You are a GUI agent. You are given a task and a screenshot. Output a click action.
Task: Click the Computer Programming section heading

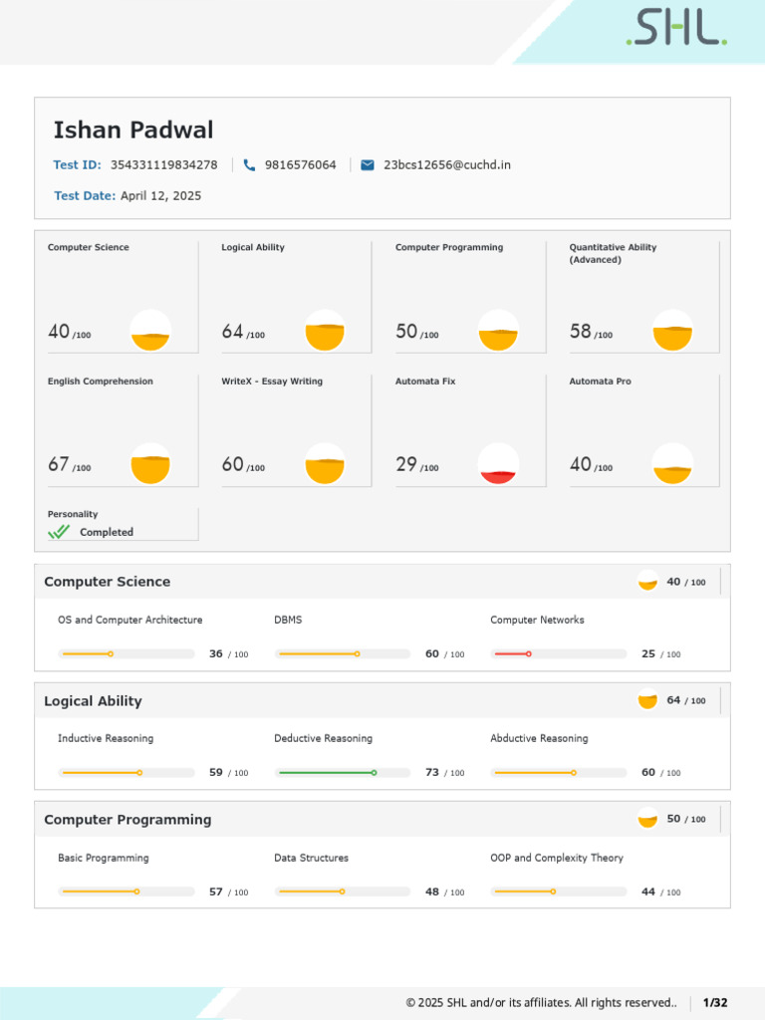click(127, 820)
